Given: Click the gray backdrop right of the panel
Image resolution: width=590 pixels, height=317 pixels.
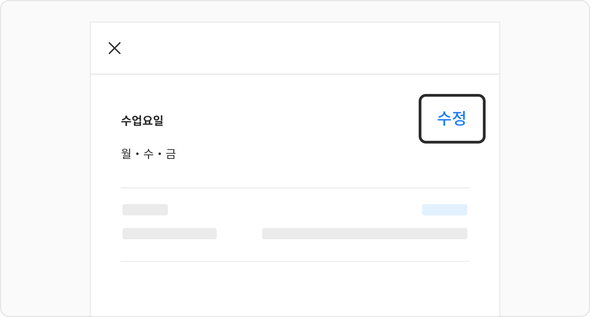Looking at the screenshot, I should click(x=545, y=158).
